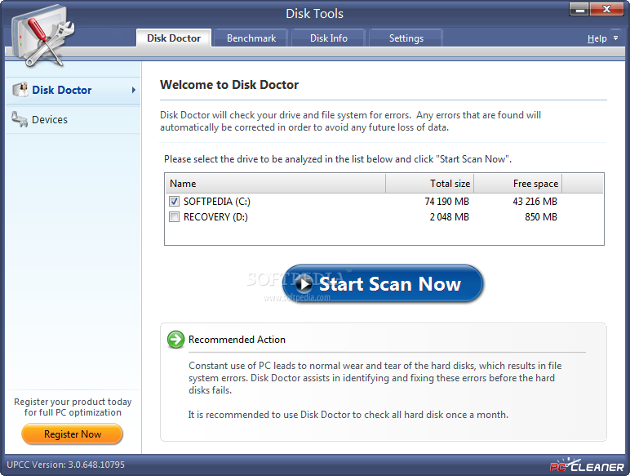This screenshot has width=630, height=476.
Task: Switch to the Disk Doctor tab
Action: point(174,38)
